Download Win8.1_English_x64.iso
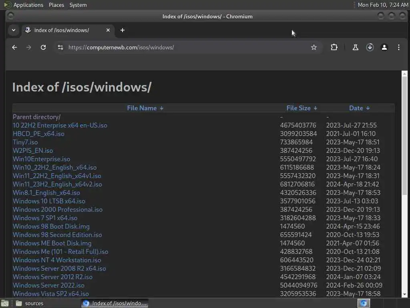This screenshot has height=308, width=410. pyautogui.click(x=46, y=192)
